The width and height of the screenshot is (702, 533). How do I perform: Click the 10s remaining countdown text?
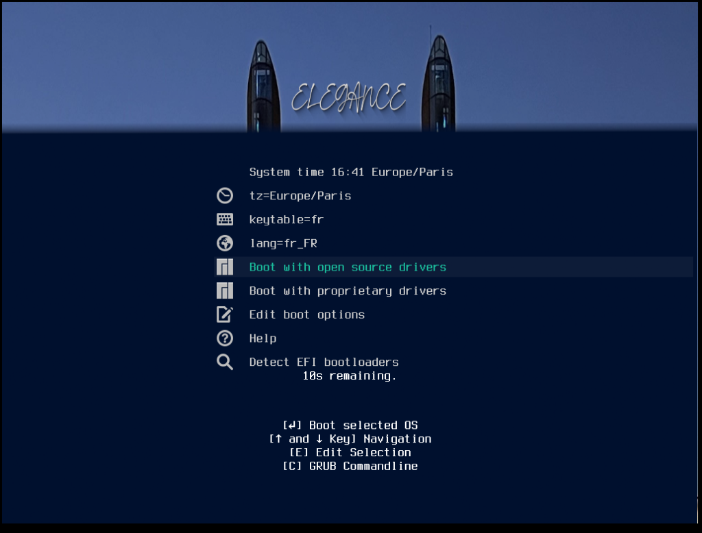350,376
